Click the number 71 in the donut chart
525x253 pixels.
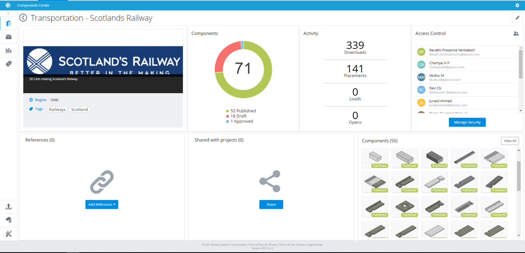click(243, 68)
